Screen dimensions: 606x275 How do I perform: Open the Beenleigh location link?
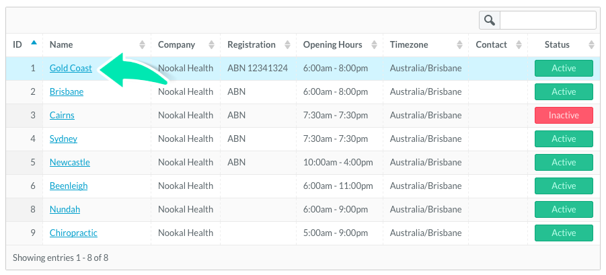click(69, 186)
